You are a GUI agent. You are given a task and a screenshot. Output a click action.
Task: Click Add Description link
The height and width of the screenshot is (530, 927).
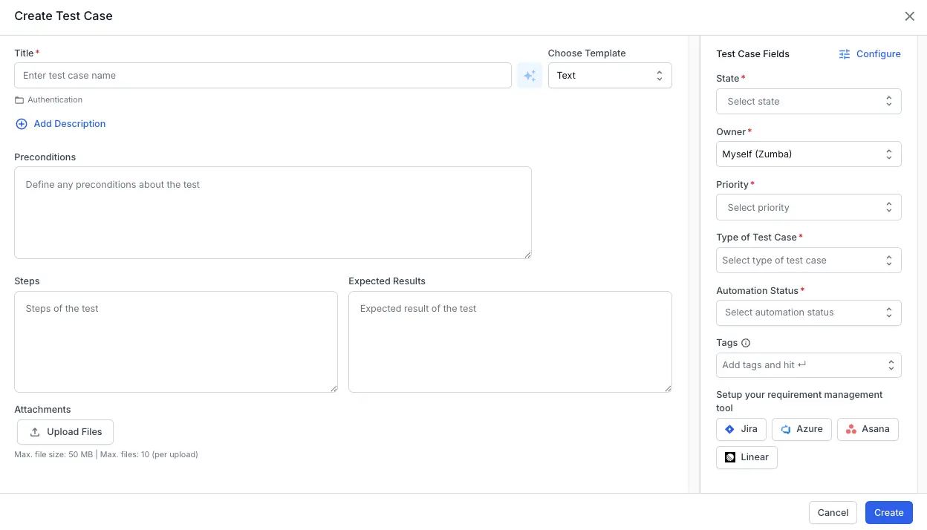click(x=69, y=124)
